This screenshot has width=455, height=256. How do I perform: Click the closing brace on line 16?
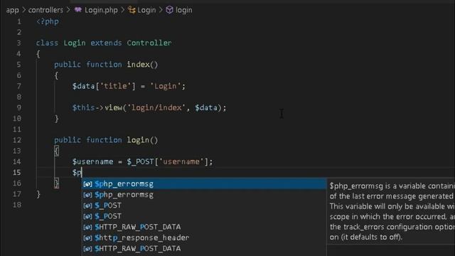tap(56, 183)
